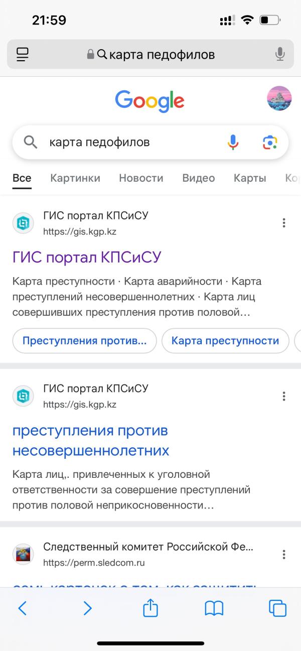Open Safari bookmarks book icon
Viewport: 301px width, 651px height.
(x=214, y=608)
